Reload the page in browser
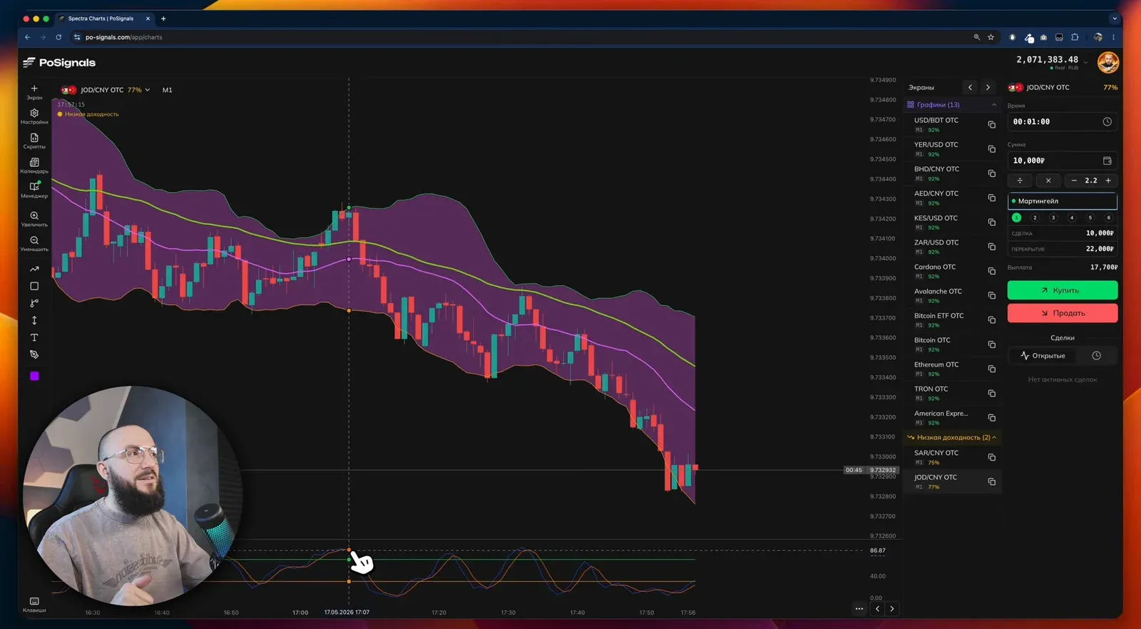This screenshot has height=629, width=1141. (x=58, y=37)
